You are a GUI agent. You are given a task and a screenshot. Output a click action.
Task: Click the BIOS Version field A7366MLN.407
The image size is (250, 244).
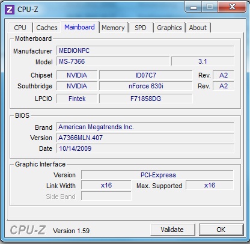[x=145, y=138]
